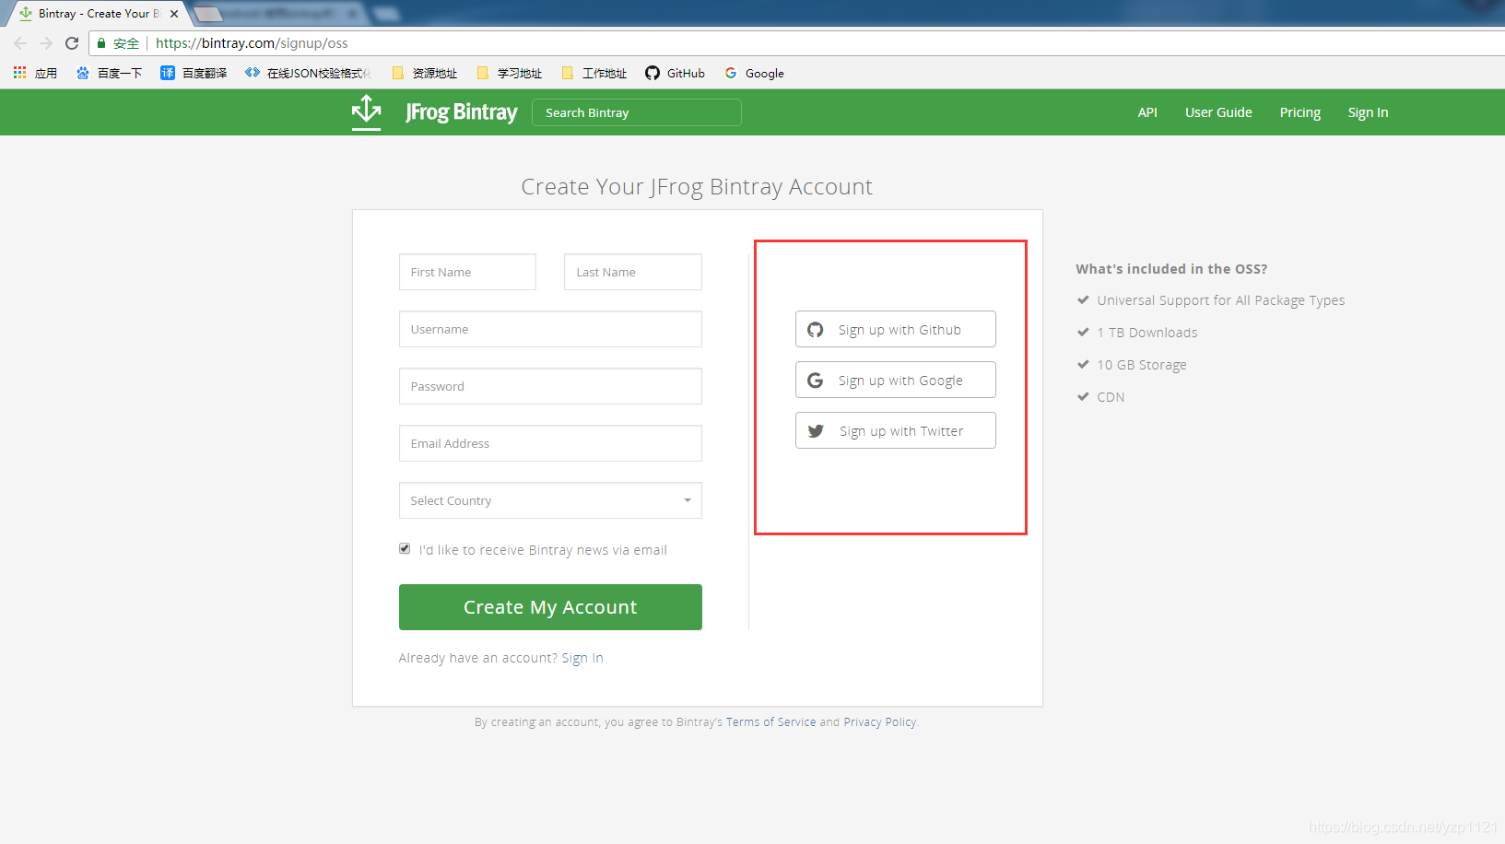Focus the Password field
Viewport: 1505px width, 844px height.
pos(550,386)
